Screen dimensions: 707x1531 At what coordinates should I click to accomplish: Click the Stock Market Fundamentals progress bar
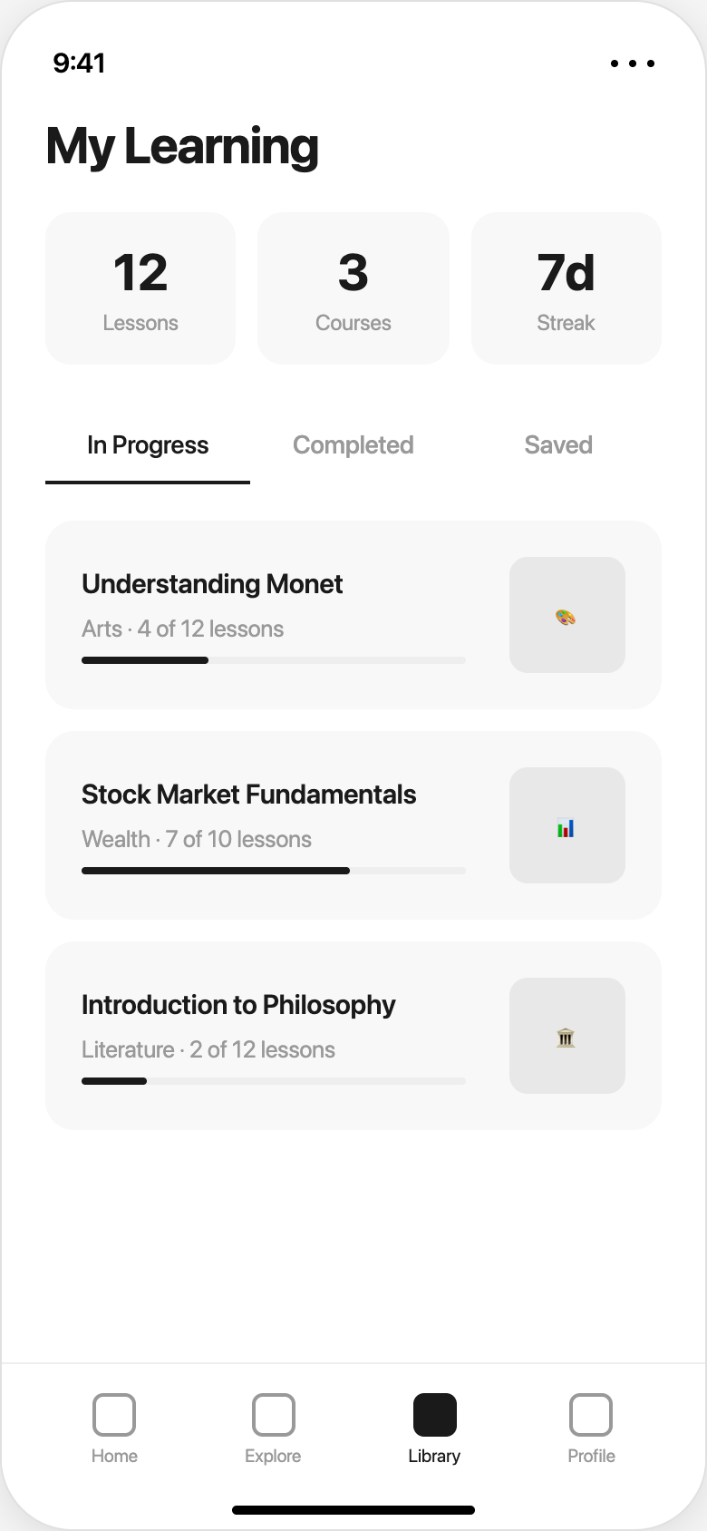click(273, 871)
